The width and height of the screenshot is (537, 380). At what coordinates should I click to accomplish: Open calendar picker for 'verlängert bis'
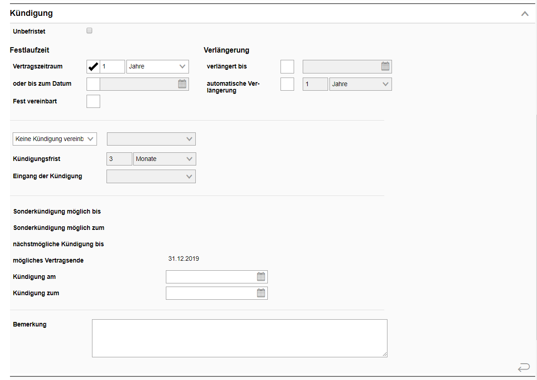pyautogui.click(x=385, y=67)
